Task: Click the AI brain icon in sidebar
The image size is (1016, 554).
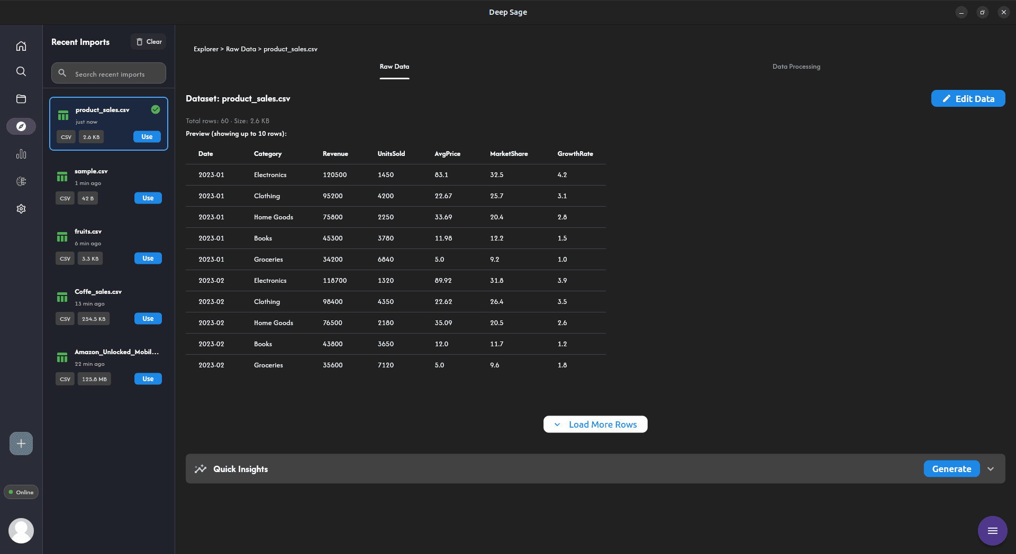Action: click(21, 181)
